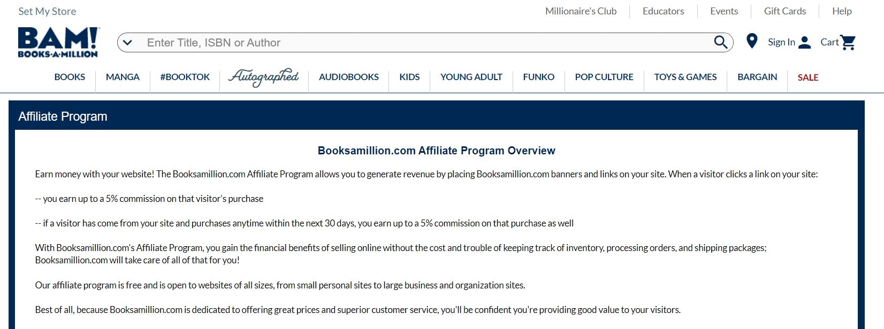Open the MANGA category

[x=123, y=77]
